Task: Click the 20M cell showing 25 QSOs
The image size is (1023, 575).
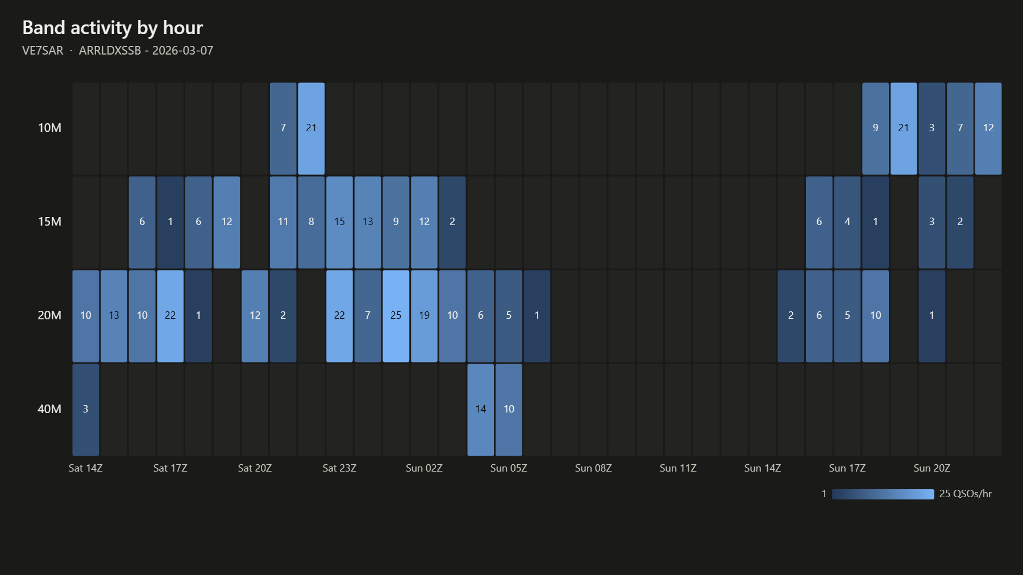Action: (x=396, y=316)
